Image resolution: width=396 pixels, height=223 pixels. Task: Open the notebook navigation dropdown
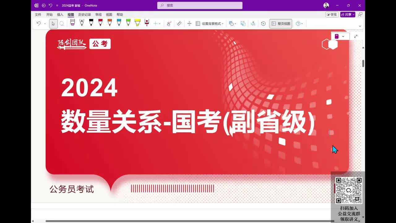point(340,36)
